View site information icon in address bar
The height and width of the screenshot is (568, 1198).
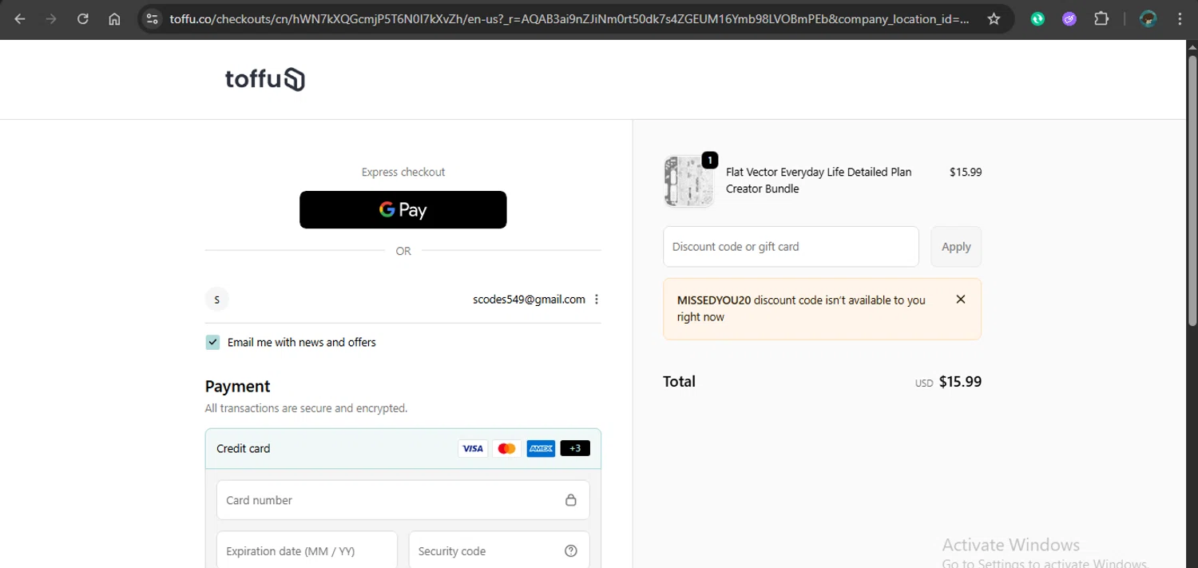tap(152, 18)
